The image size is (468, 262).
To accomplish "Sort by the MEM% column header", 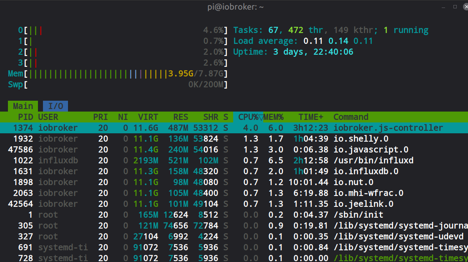I will (273, 117).
